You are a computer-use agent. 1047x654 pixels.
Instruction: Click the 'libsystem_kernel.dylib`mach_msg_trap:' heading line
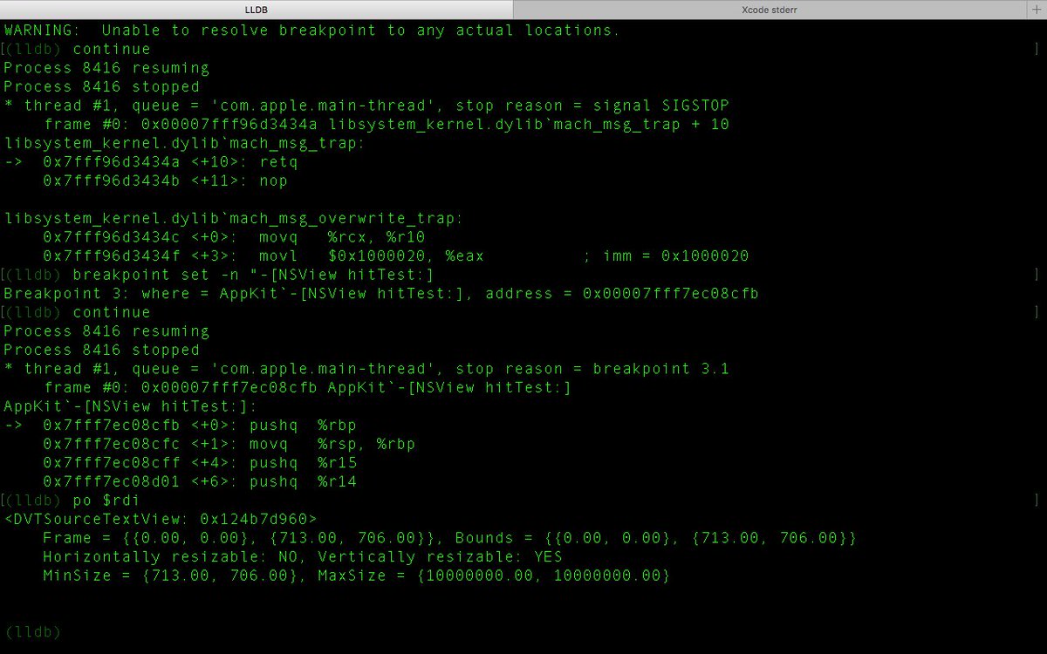184,143
